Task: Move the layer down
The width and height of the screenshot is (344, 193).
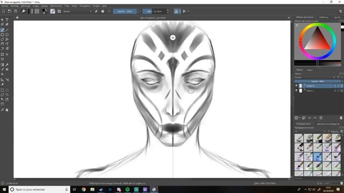Action: [x=310, y=118]
